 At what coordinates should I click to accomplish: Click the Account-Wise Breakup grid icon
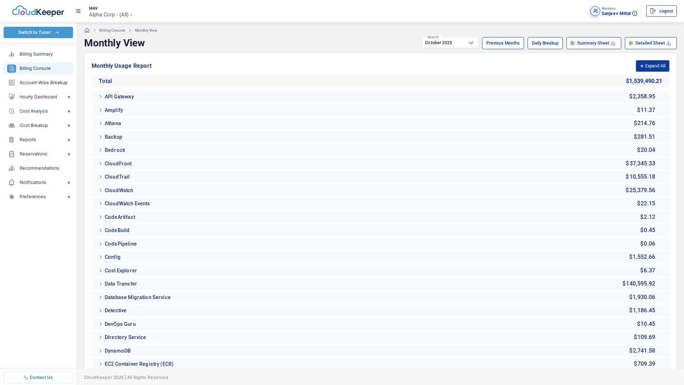tap(12, 83)
